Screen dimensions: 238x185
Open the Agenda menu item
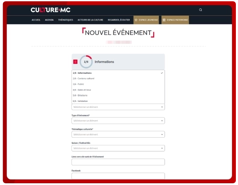(x=49, y=20)
